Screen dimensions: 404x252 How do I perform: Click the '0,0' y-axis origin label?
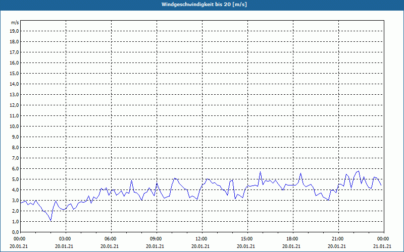coord(16,232)
